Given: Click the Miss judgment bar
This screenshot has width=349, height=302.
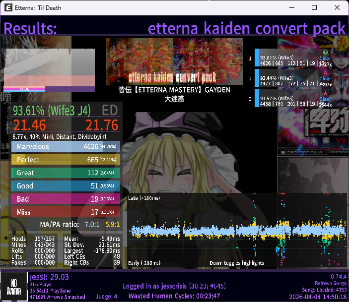Looking at the screenshot, I should [65, 212].
